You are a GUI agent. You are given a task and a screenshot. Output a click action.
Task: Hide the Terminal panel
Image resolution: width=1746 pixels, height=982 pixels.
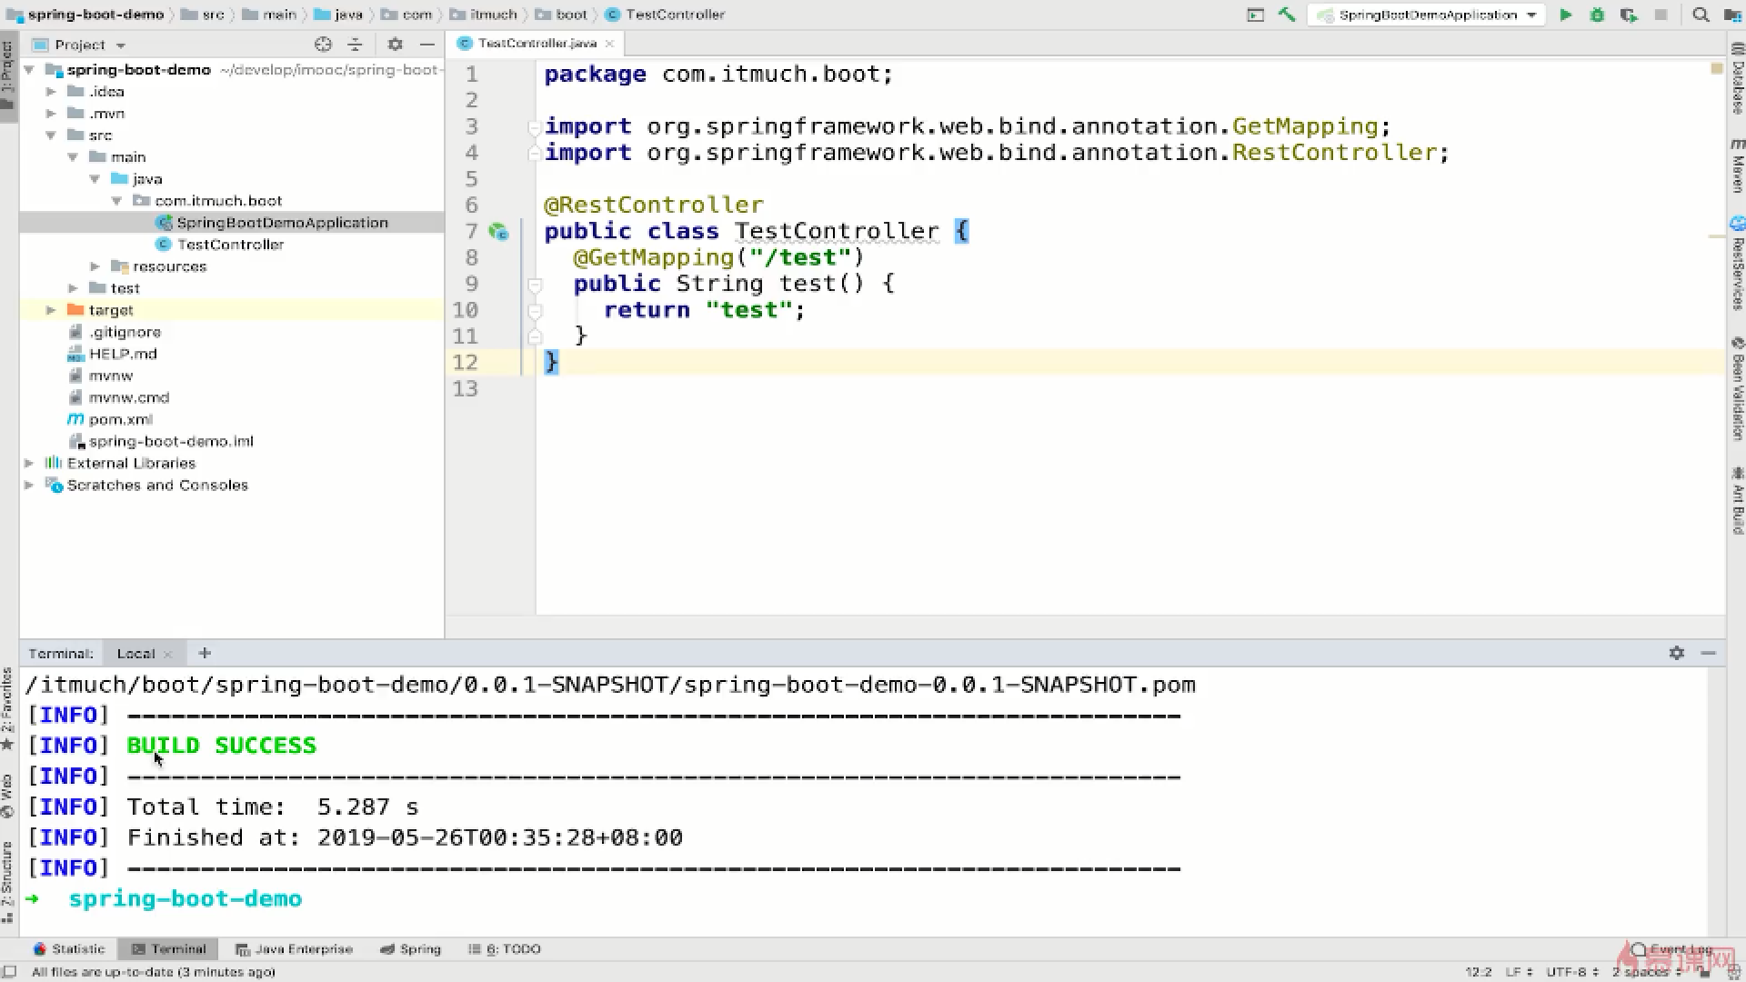(1708, 653)
